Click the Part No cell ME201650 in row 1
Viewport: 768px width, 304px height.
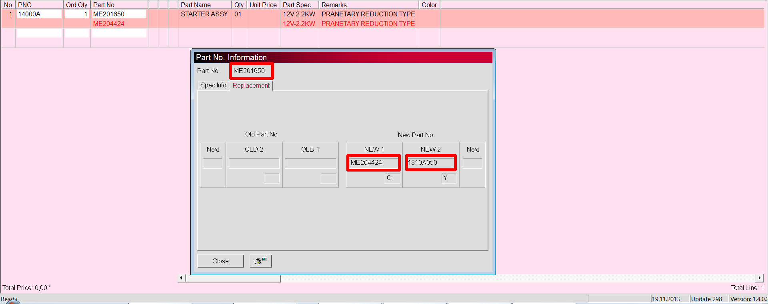click(x=119, y=14)
